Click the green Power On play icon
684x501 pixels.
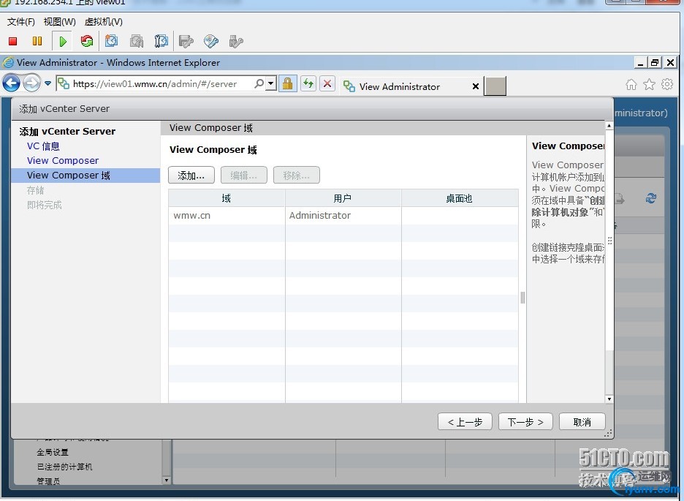click(x=63, y=42)
